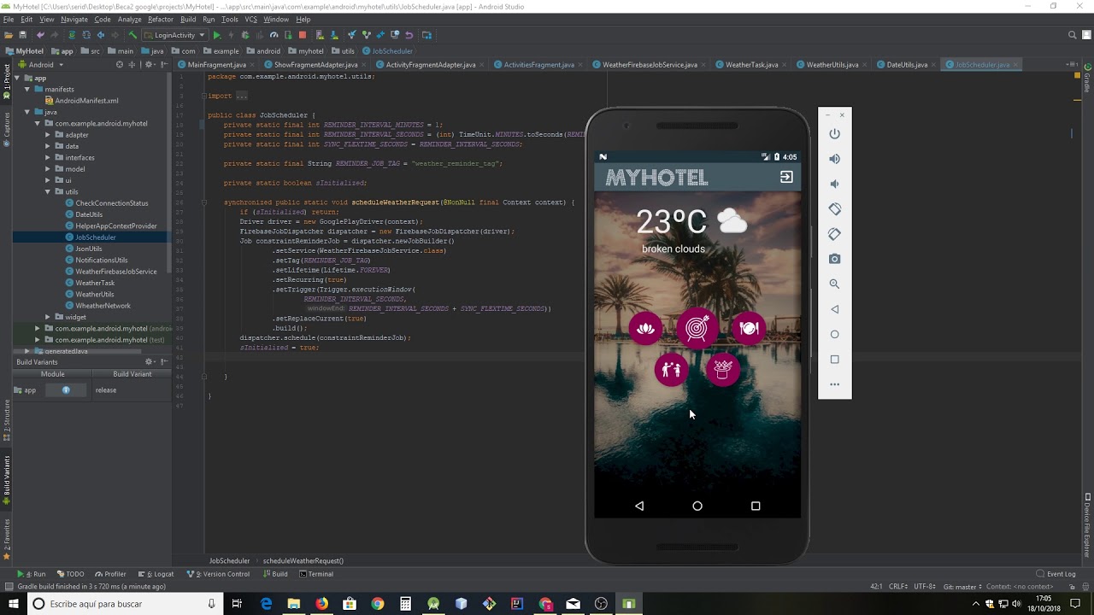Click the Undo arrow in the main toolbar
The width and height of the screenshot is (1094, 615).
point(40,35)
